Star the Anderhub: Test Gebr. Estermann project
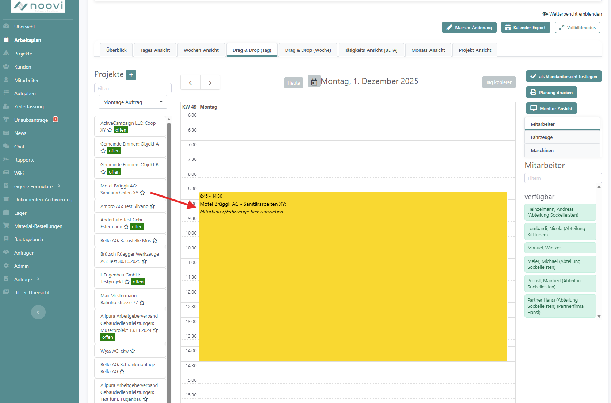The height and width of the screenshot is (403, 611). [126, 226]
